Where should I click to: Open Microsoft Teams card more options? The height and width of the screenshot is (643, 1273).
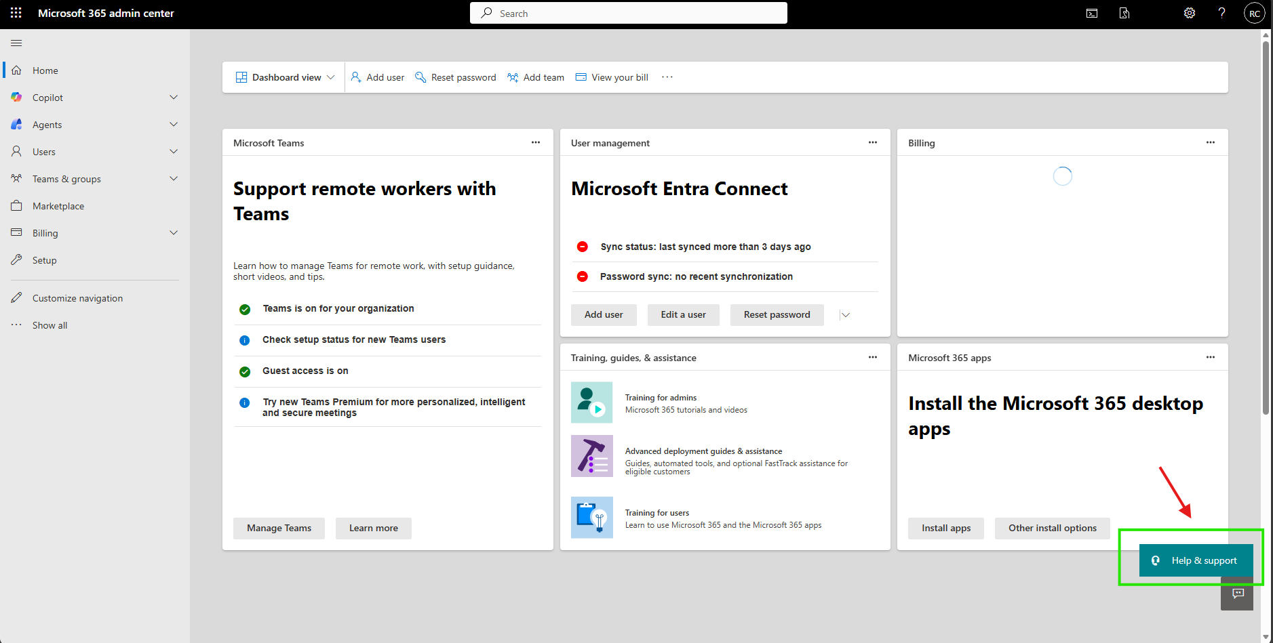pos(536,142)
